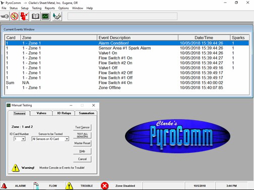
Task: Click the Current Events Window title bar
Action: coord(127,29)
